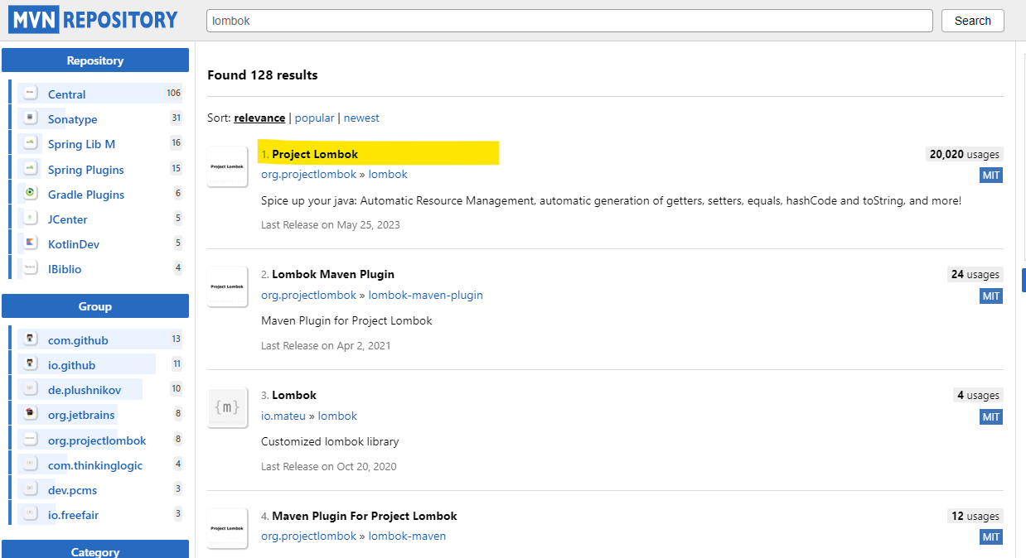Screen dimensions: 1026x558
Task: Click the MVN Repository logo
Action: 94,20
